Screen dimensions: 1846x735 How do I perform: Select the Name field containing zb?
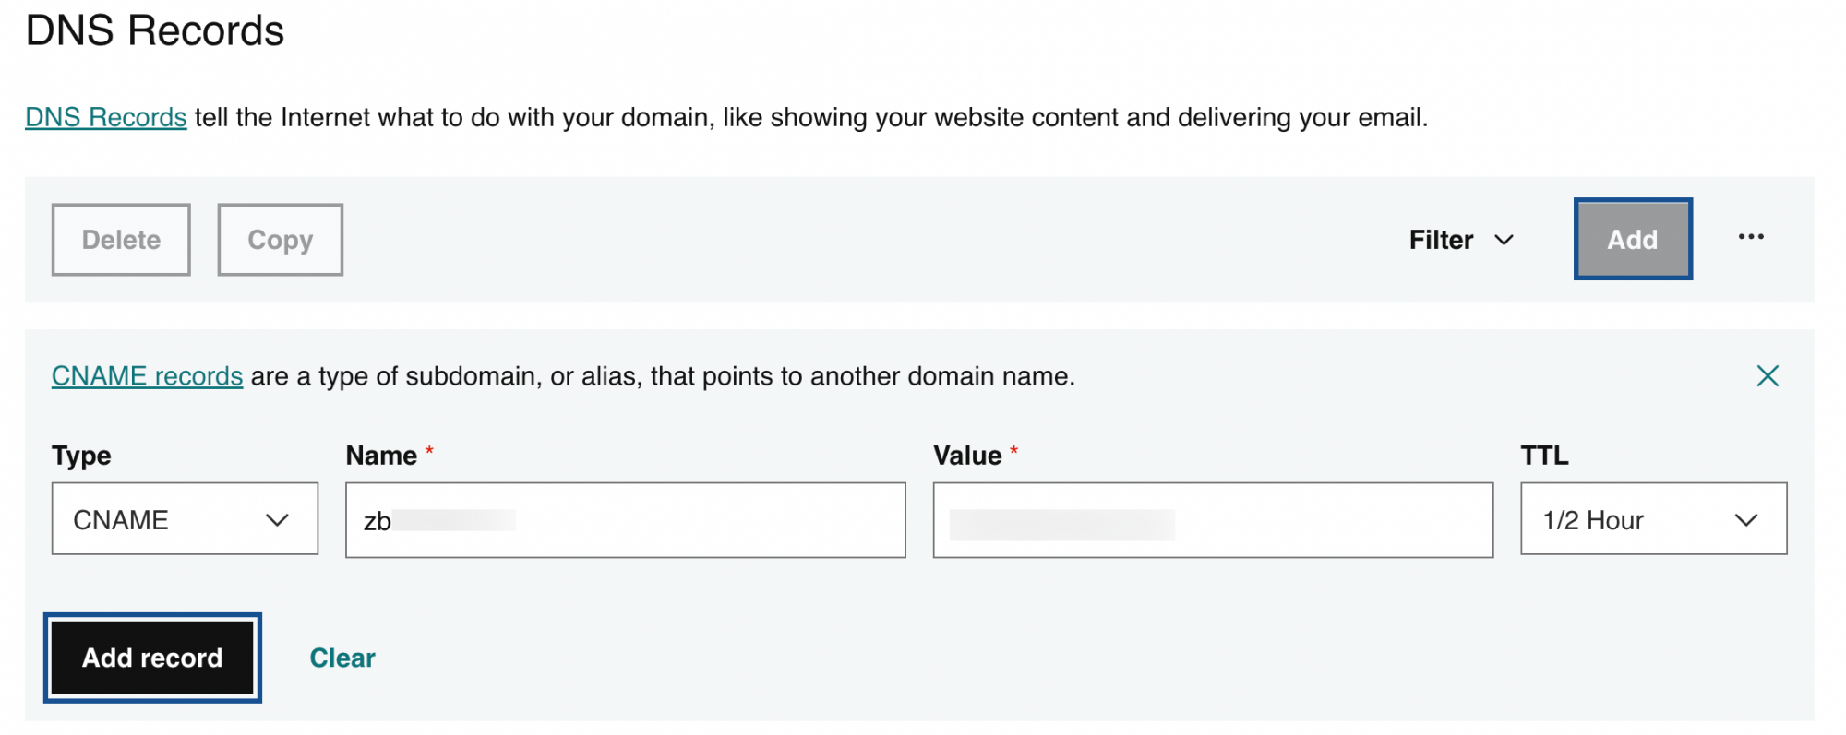pyautogui.click(x=625, y=520)
